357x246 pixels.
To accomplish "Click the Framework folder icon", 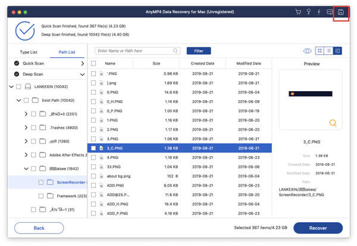I will (x=50, y=196).
